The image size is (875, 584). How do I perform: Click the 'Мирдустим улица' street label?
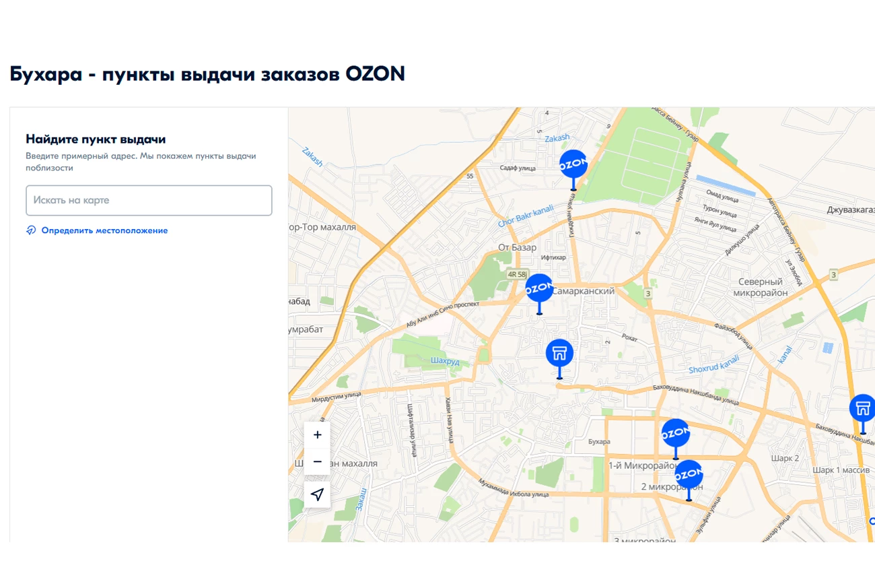tap(337, 398)
